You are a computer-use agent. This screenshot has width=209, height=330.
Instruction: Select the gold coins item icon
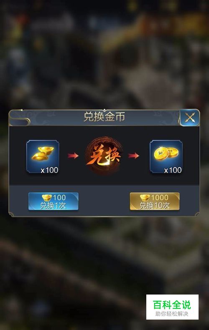coord(166,156)
